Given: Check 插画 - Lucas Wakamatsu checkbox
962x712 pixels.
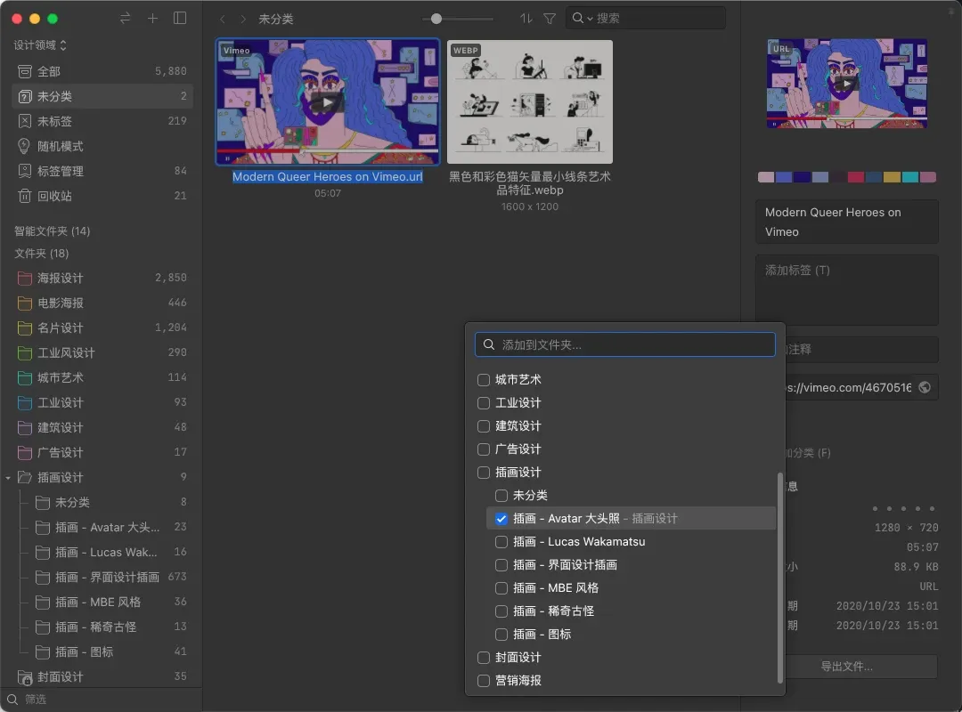Looking at the screenshot, I should point(501,542).
